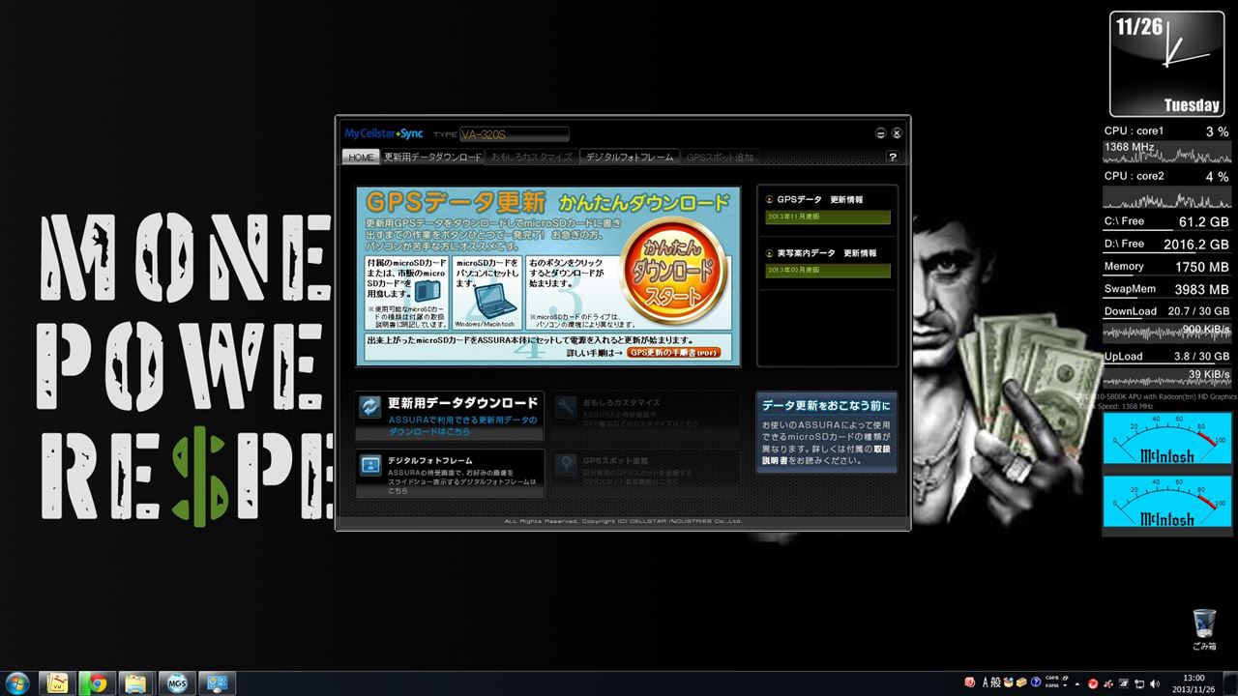Open the Windows Start orb

point(18,682)
